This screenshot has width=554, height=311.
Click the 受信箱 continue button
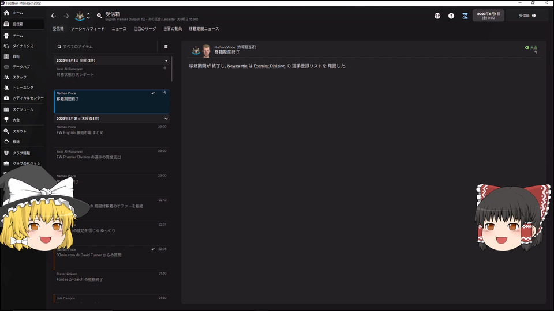coord(527,16)
